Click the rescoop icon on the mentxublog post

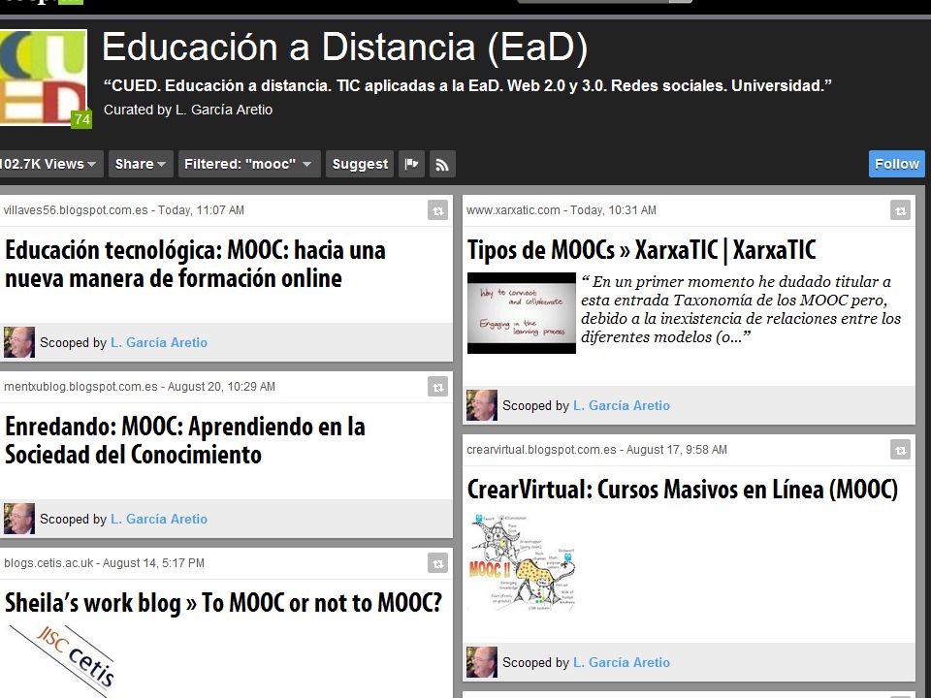click(x=437, y=387)
